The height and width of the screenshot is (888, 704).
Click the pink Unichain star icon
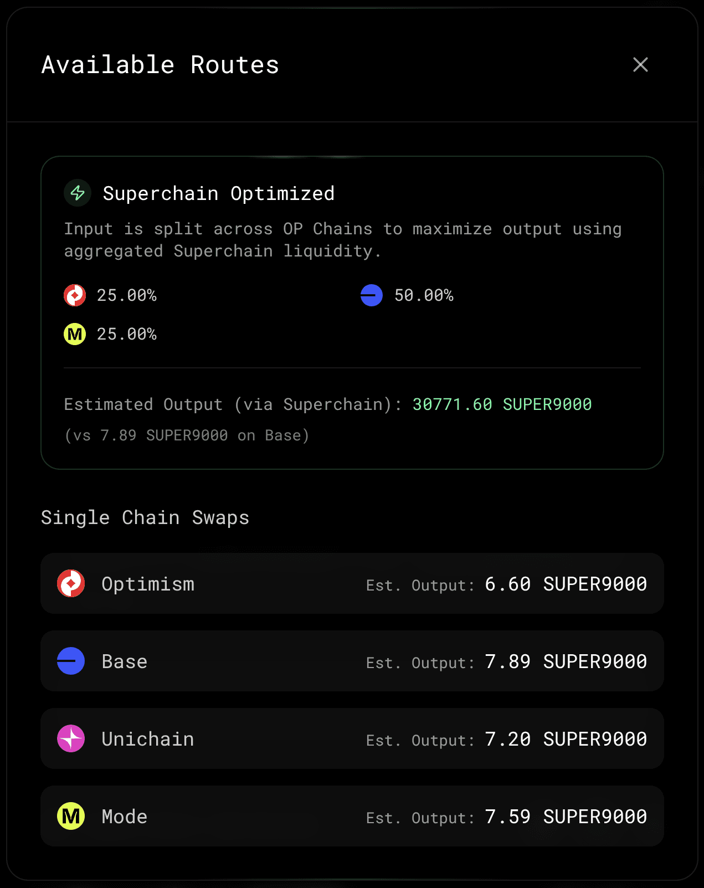tap(71, 738)
